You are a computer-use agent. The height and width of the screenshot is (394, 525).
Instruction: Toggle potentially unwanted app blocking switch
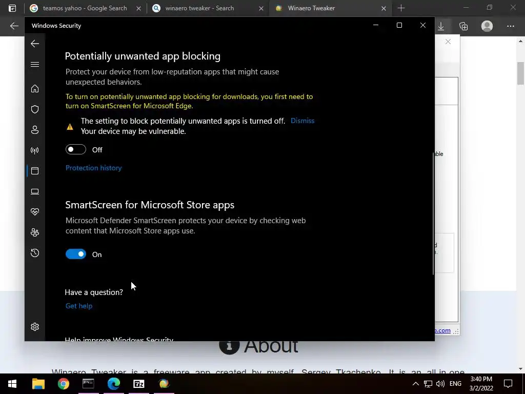[76, 149]
